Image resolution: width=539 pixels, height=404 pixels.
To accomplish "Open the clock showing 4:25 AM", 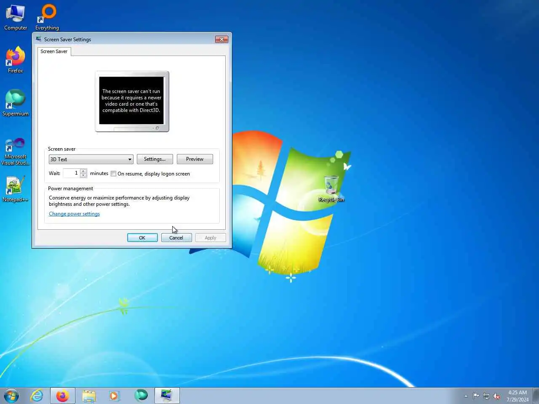I will 518,396.
